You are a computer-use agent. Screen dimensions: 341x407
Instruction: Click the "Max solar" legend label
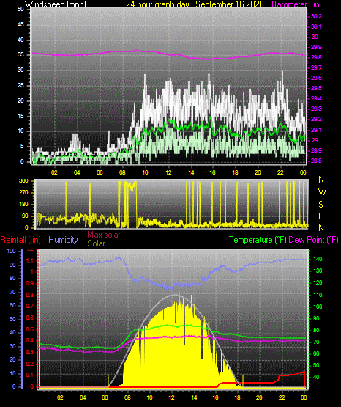pyautogui.click(x=104, y=235)
